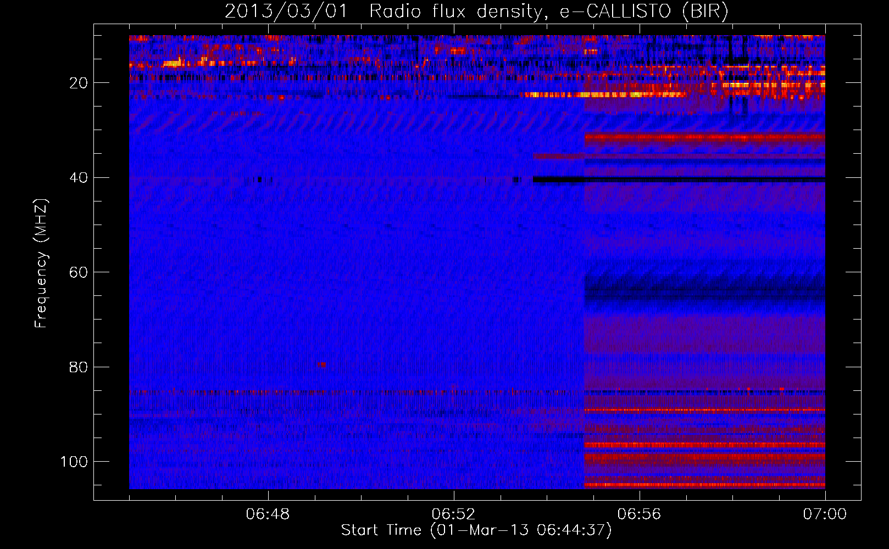Click the '06:56' time tick label
This screenshot has width=889, height=549.
(x=639, y=514)
